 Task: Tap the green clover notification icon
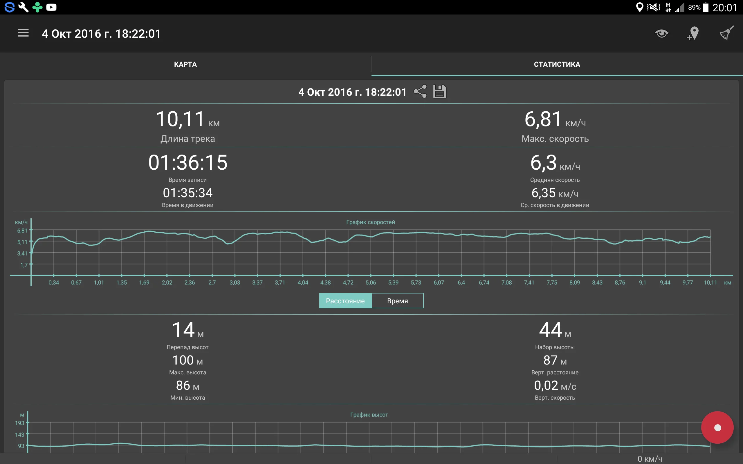point(37,7)
